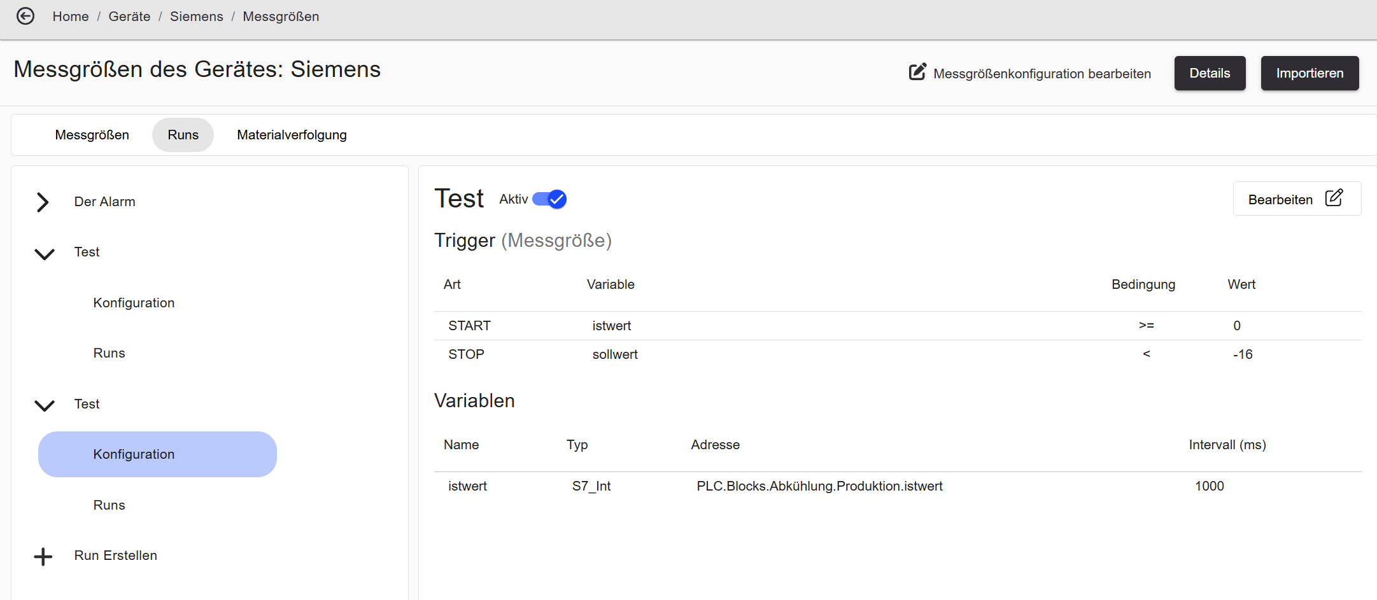Viewport: 1377px width, 600px height.
Task: Open Konfiguration under the first Test entry
Action: tap(134, 303)
